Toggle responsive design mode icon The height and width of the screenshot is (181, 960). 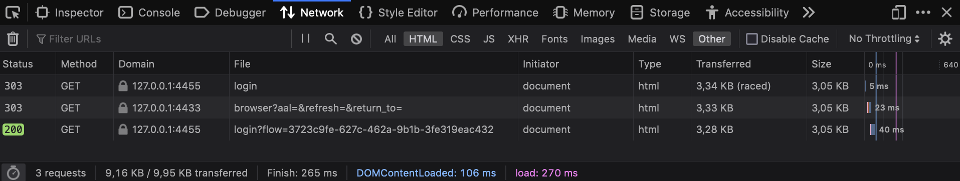coord(899,12)
